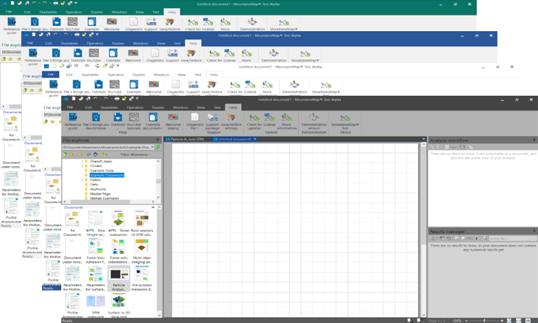Switch to Minidocs tab in dark front window

[180, 108]
